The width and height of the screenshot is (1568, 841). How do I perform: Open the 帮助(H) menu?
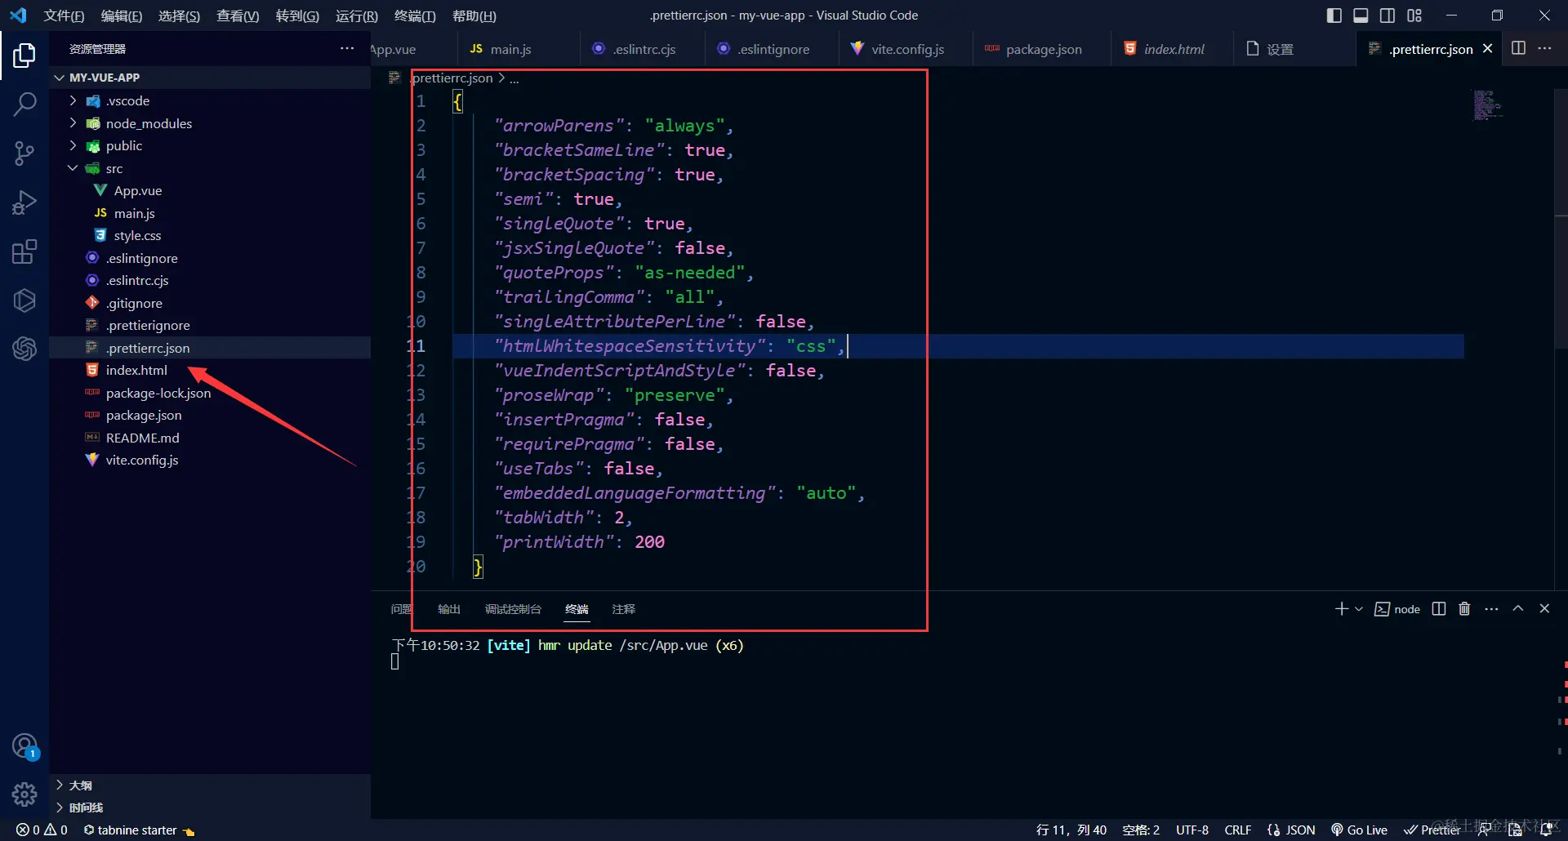pos(474,16)
